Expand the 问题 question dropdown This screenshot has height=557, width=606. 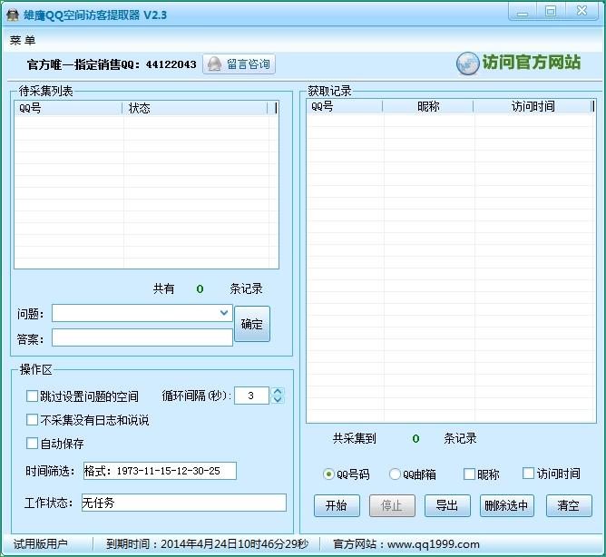tap(225, 313)
